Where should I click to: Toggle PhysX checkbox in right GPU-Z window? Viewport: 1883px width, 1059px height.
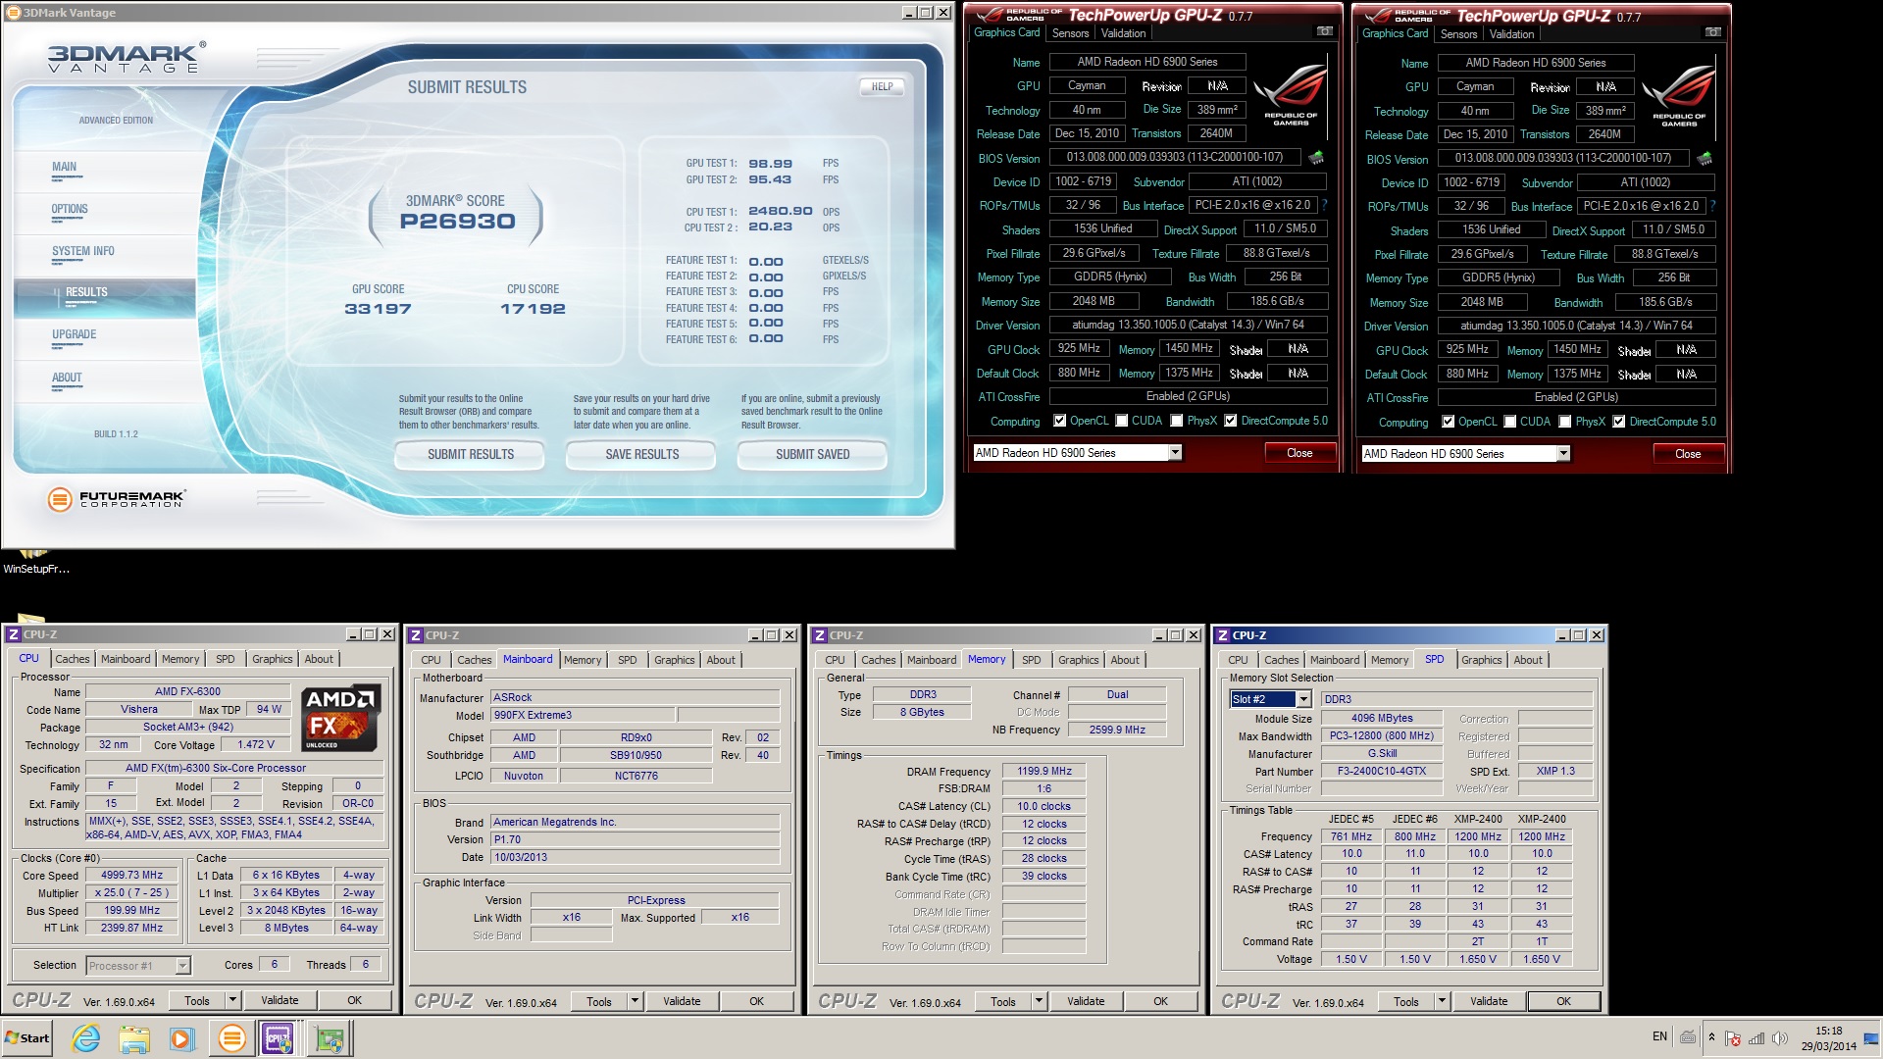coord(1564,422)
